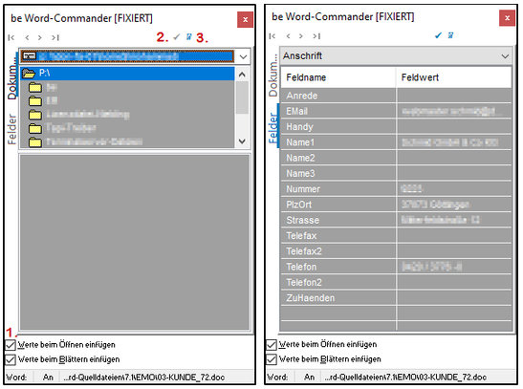Click scroll-down arrow of folder tree

pos(242,141)
